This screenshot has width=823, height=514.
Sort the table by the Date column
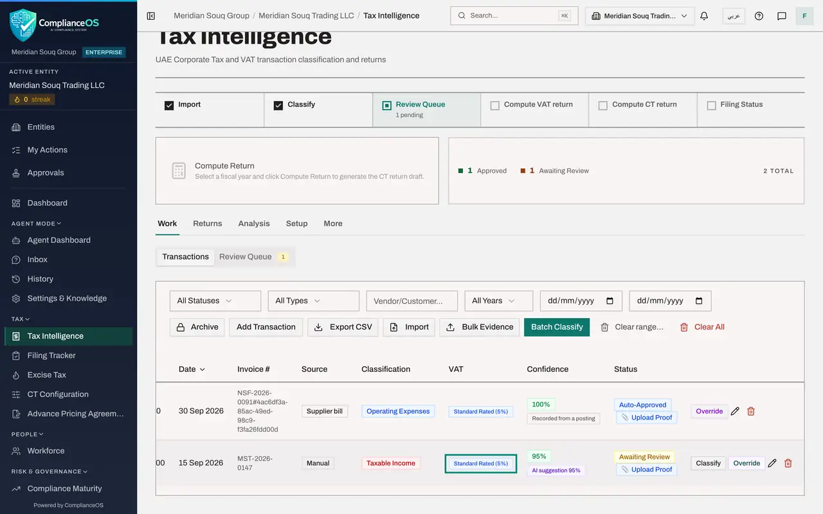click(x=192, y=369)
